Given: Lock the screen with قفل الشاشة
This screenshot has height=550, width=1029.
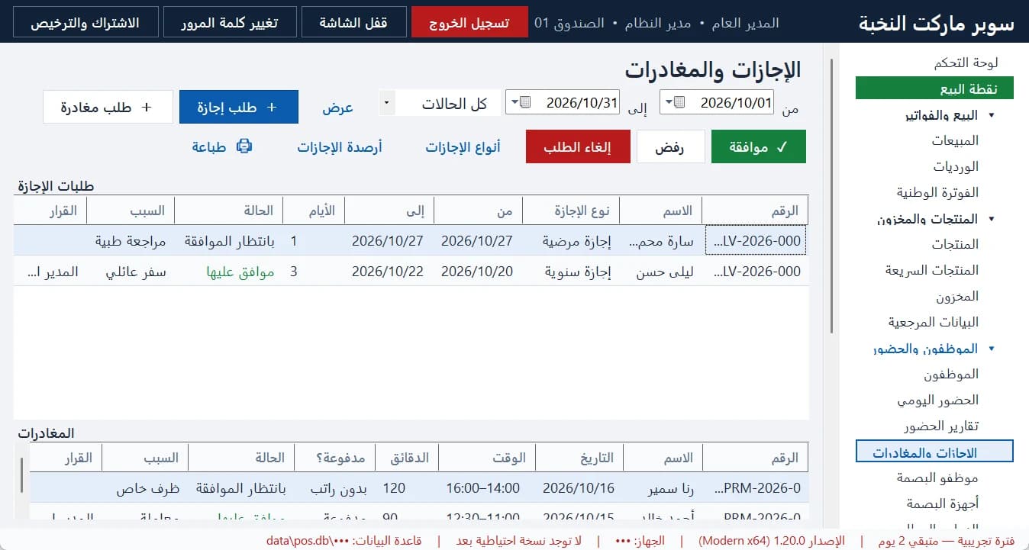Looking at the screenshot, I should point(353,22).
